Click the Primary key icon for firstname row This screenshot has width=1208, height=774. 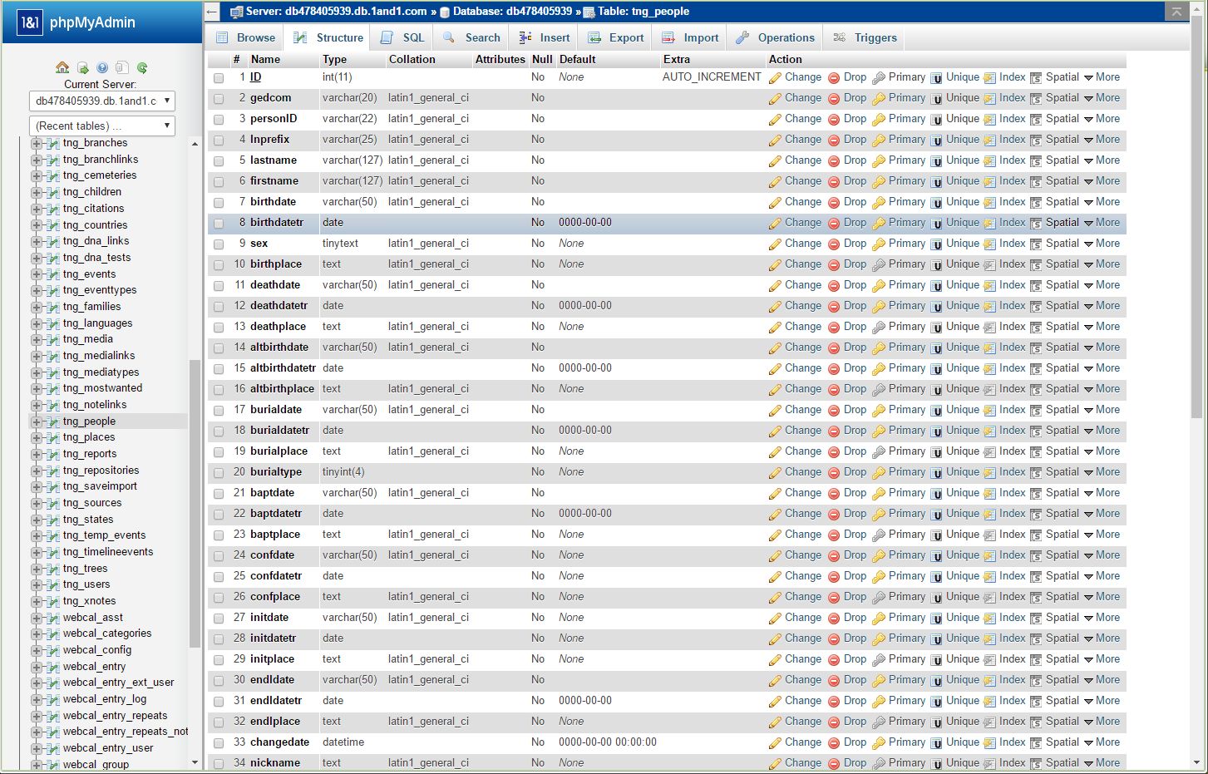[879, 181]
